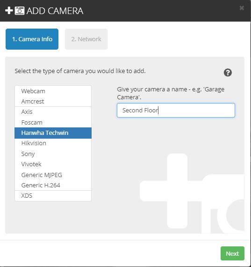The height and width of the screenshot is (267, 251).
Task: Focus the camera name input field
Action: point(176,111)
